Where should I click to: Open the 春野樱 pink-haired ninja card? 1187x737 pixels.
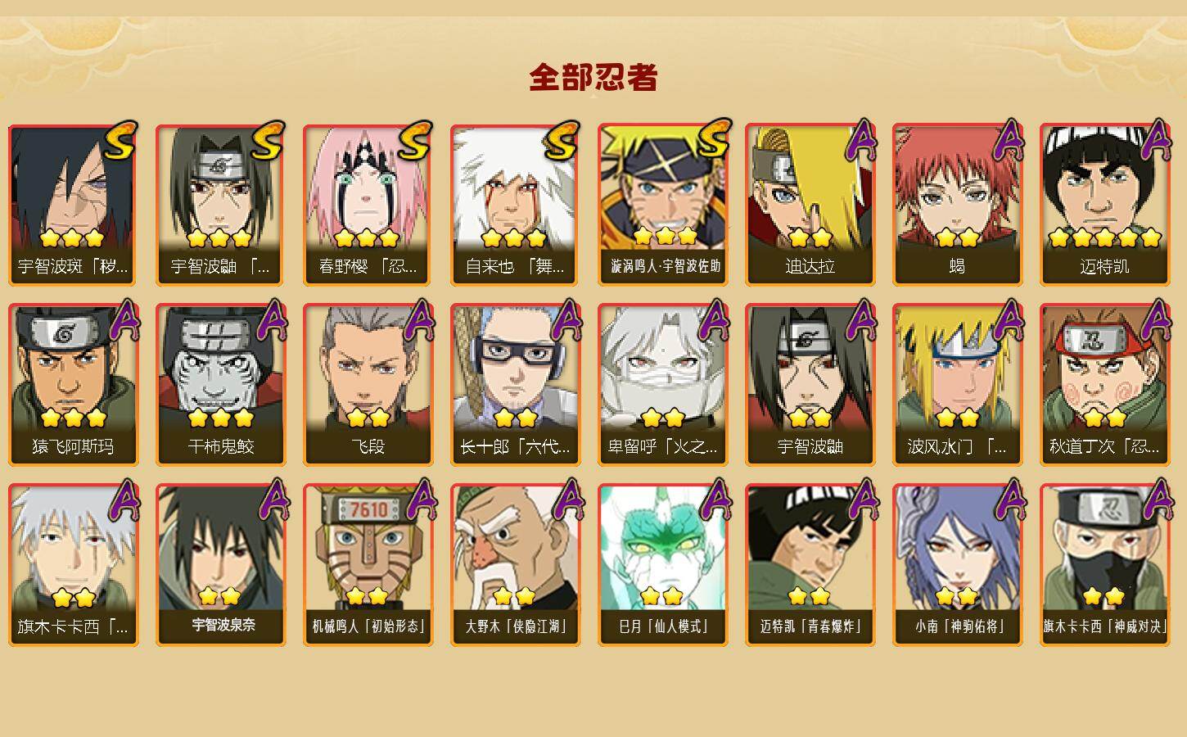click(368, 205)
